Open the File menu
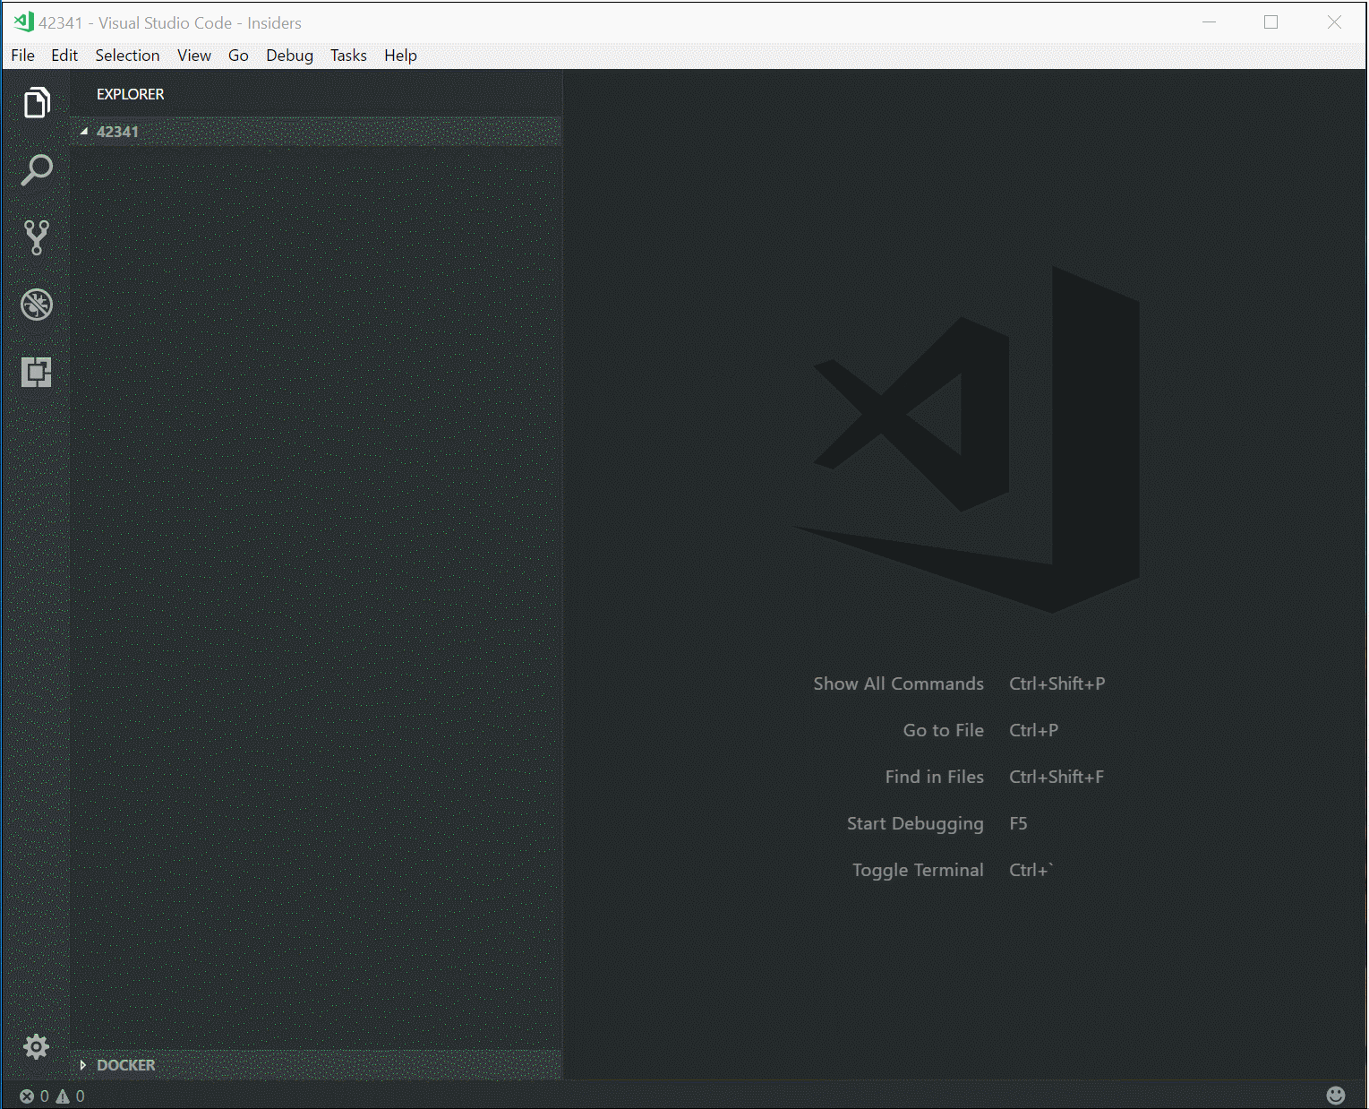This screenshot has width=1369, height=1109. [x=23, y=56]
